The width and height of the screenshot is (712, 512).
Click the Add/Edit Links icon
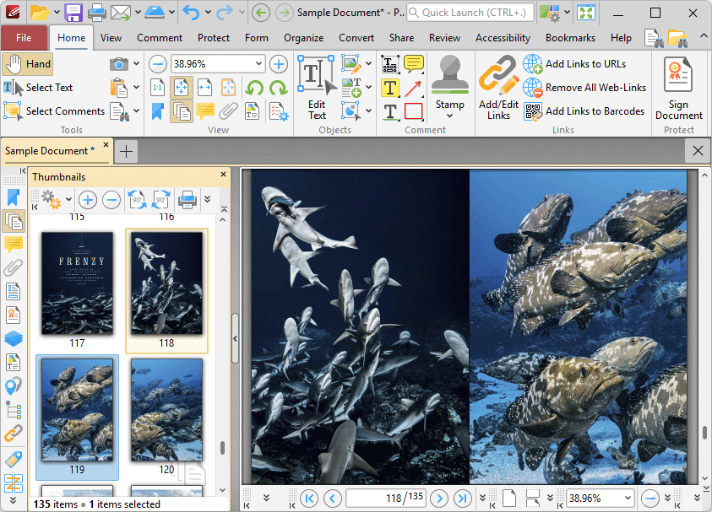pos(498,88)
